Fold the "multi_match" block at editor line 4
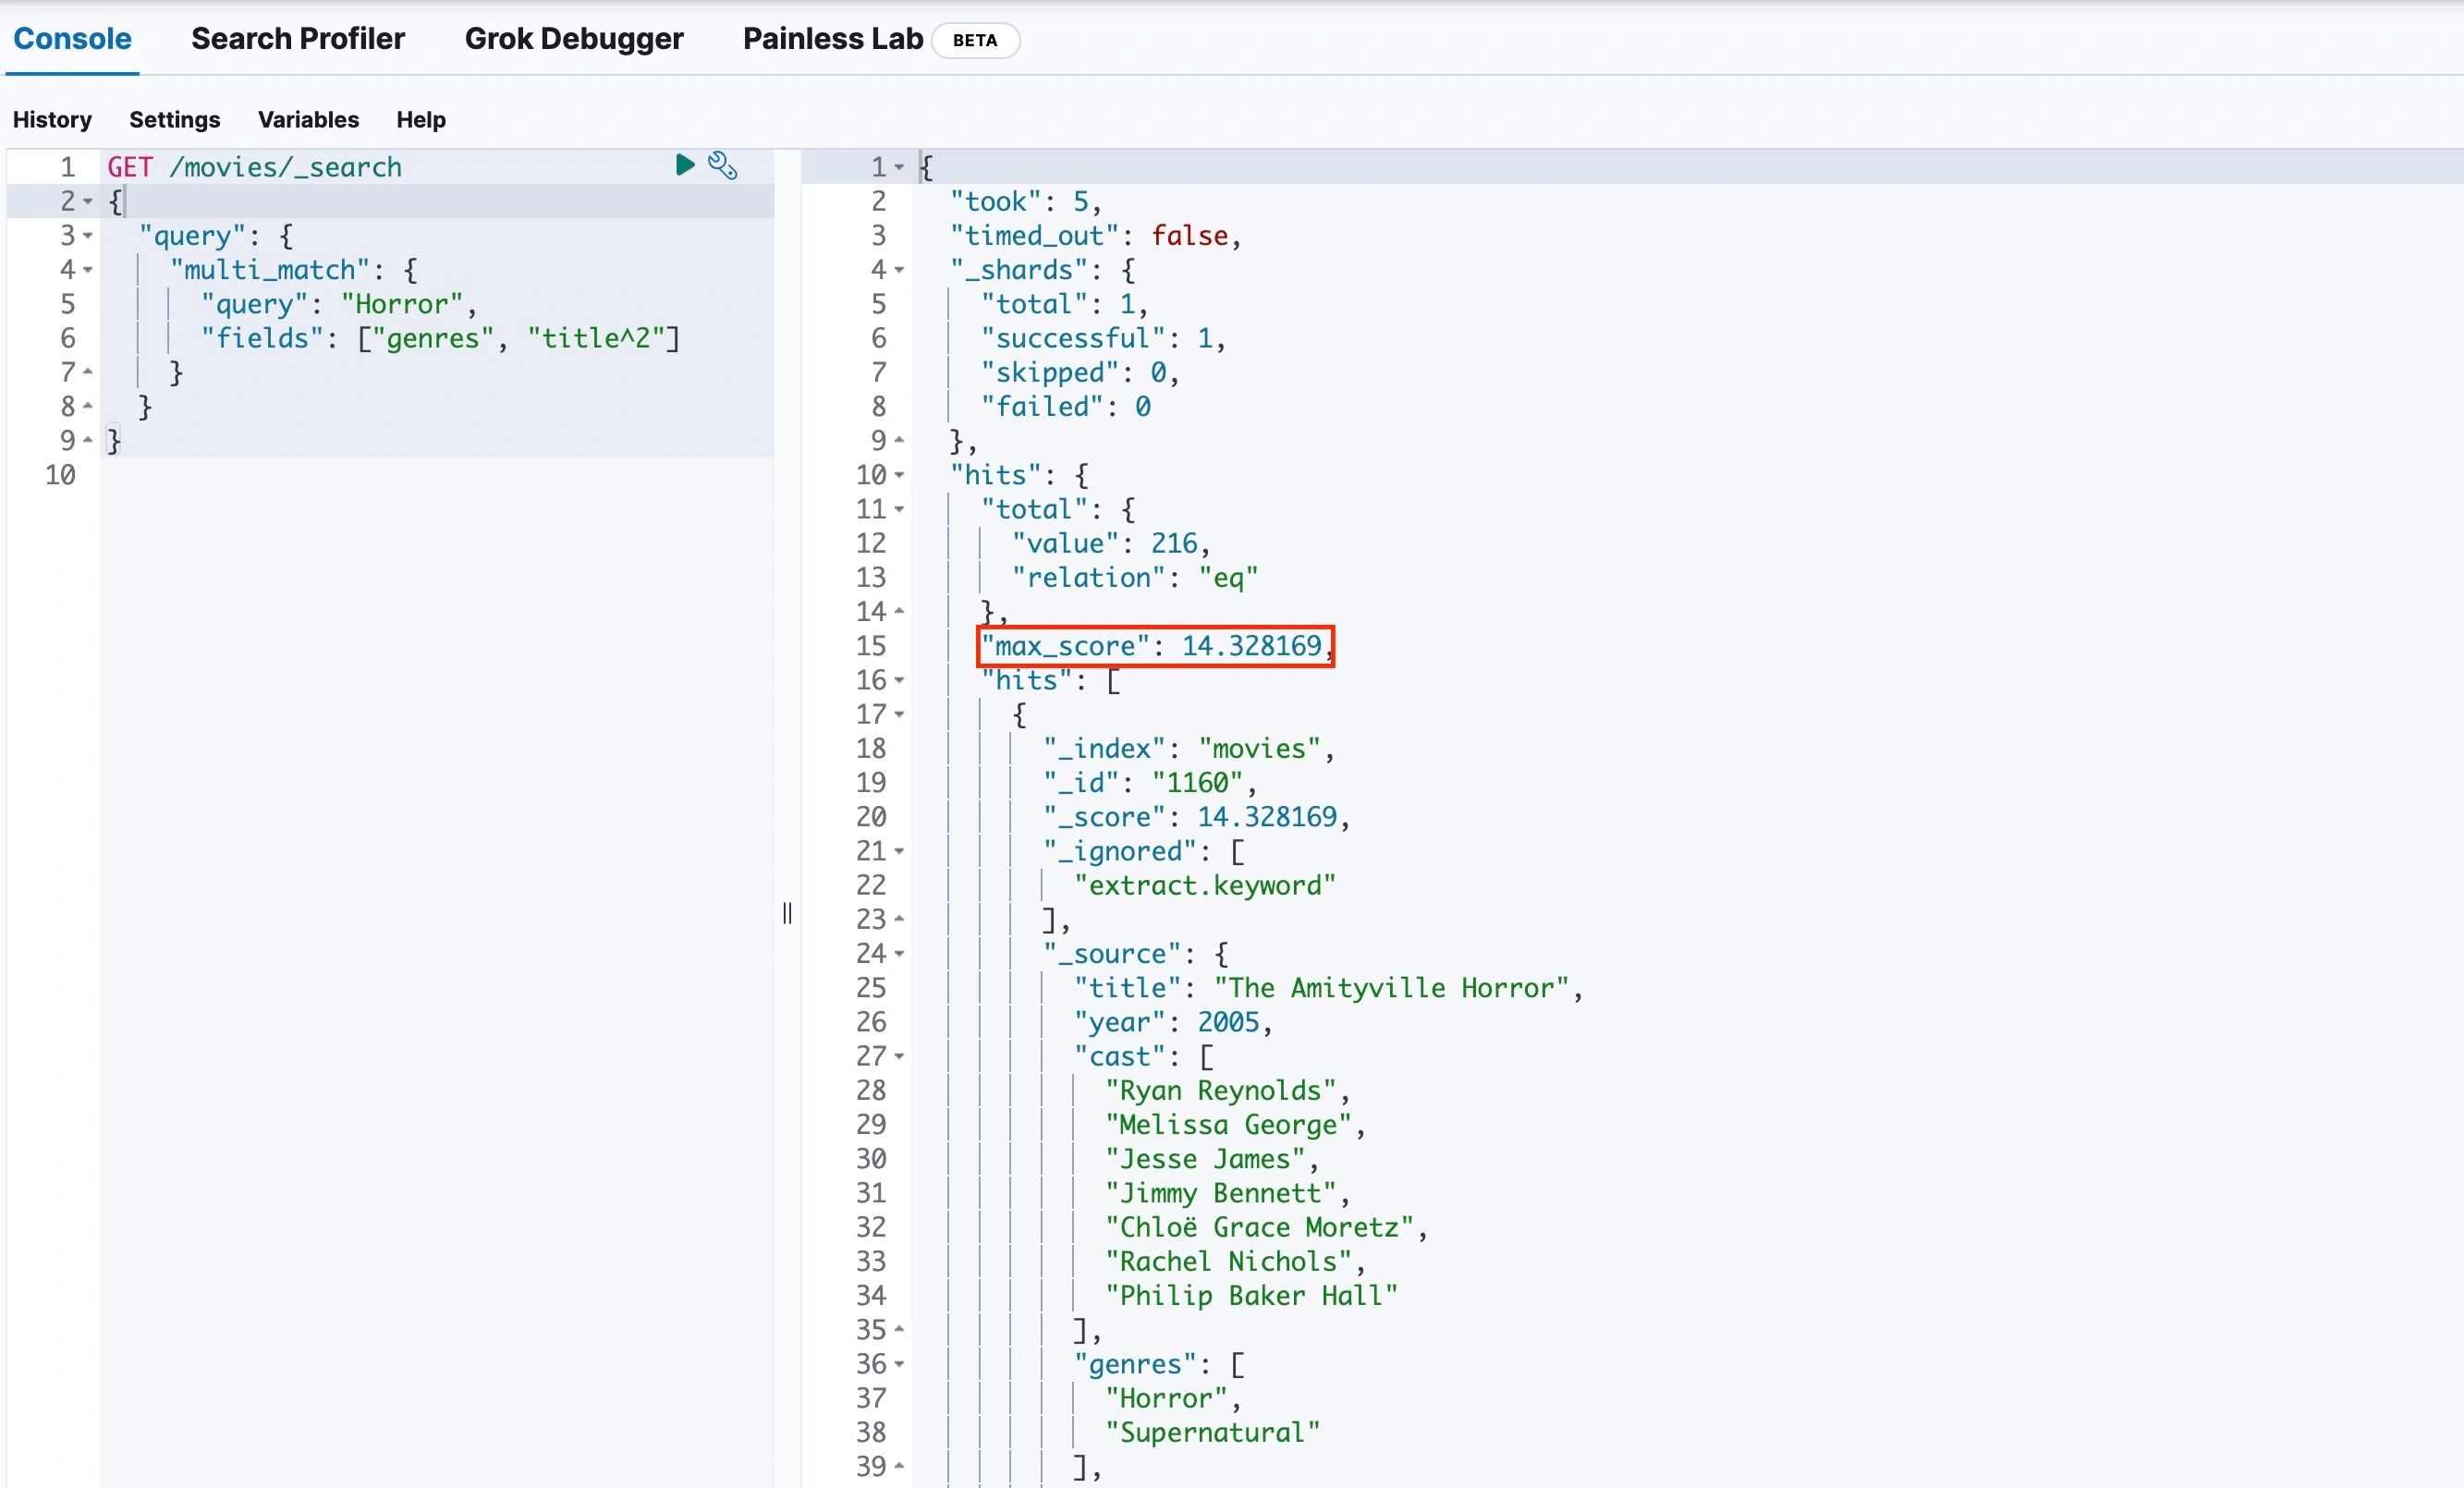 point(88,270)
